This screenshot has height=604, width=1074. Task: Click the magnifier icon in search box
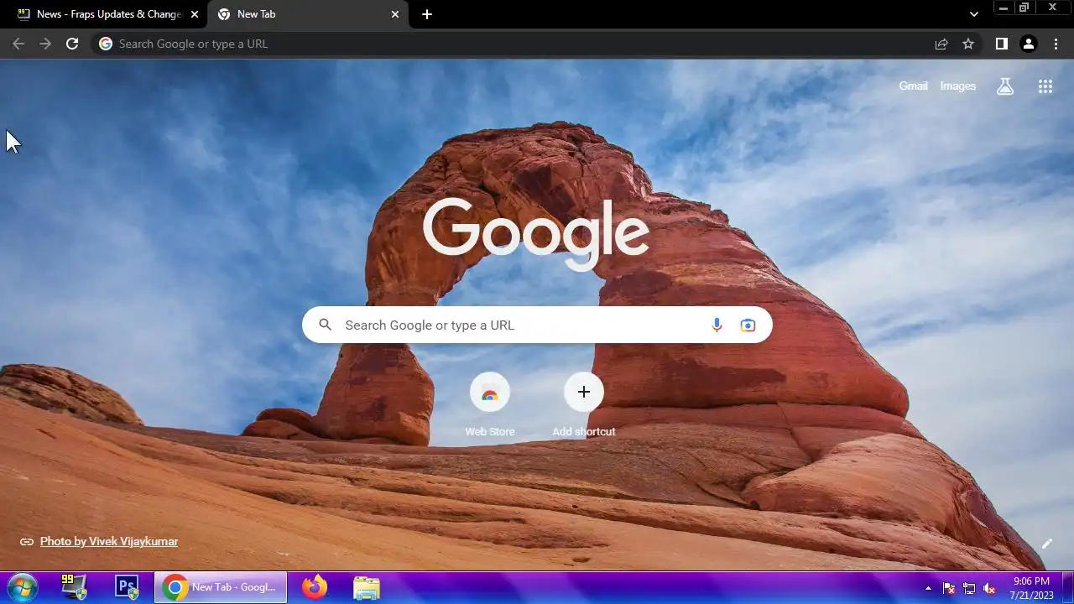tap(326, 325)
